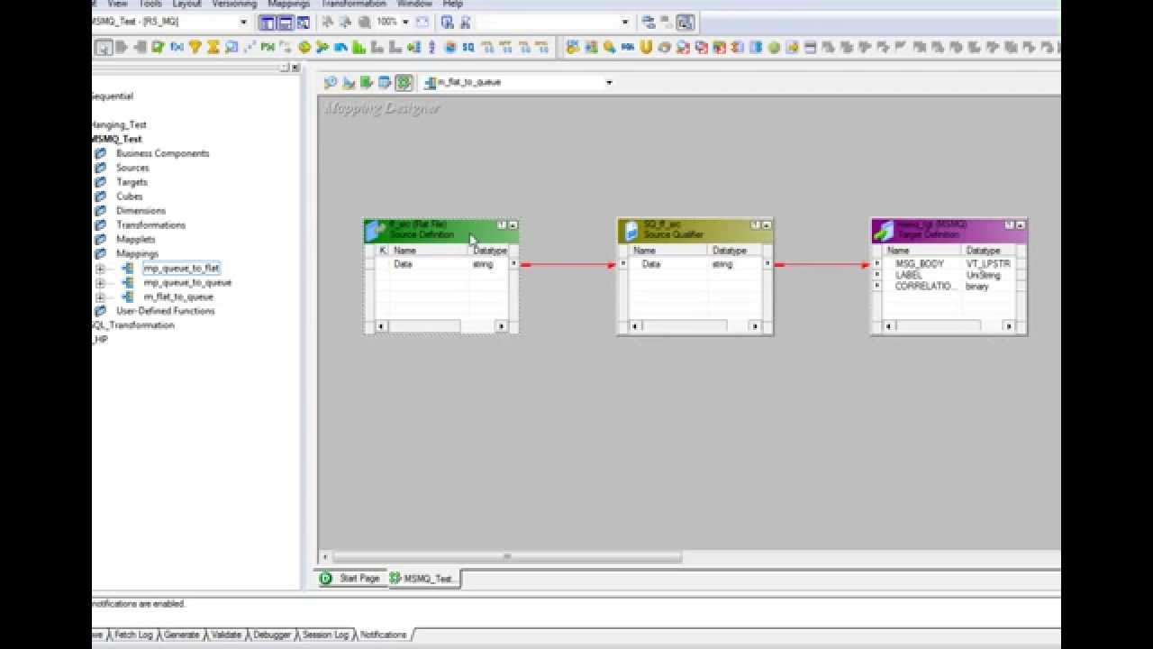The height and width of the screenshot is (649, 1153).
Task: Open Transformation Developer icon in workspace toolbar
Action: point(366,82)
